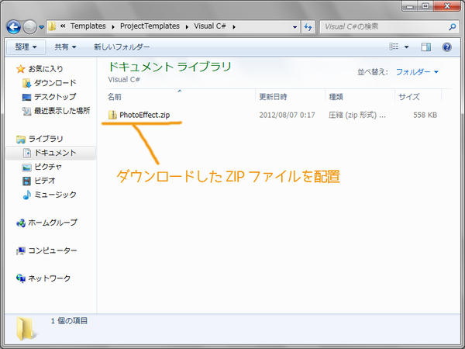Click the ドキュメント page icon

coord(27,153)
